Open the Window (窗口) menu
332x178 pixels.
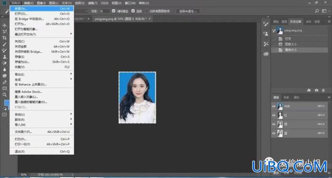(130, 3)
